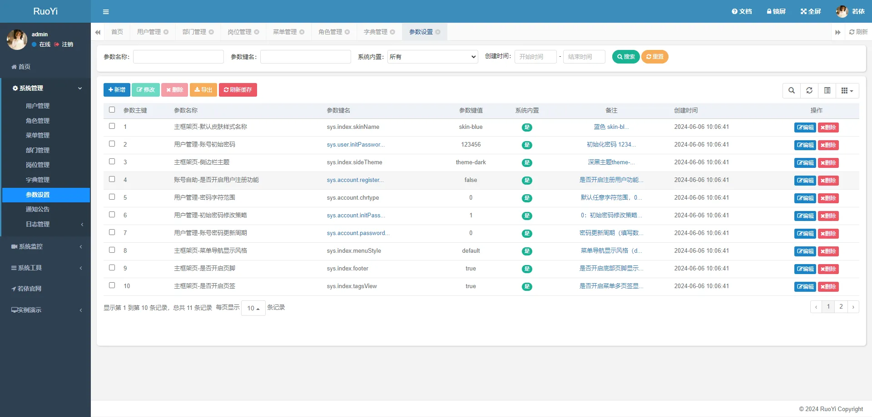Refresh the page tab with 刷新

click(858, 32)
